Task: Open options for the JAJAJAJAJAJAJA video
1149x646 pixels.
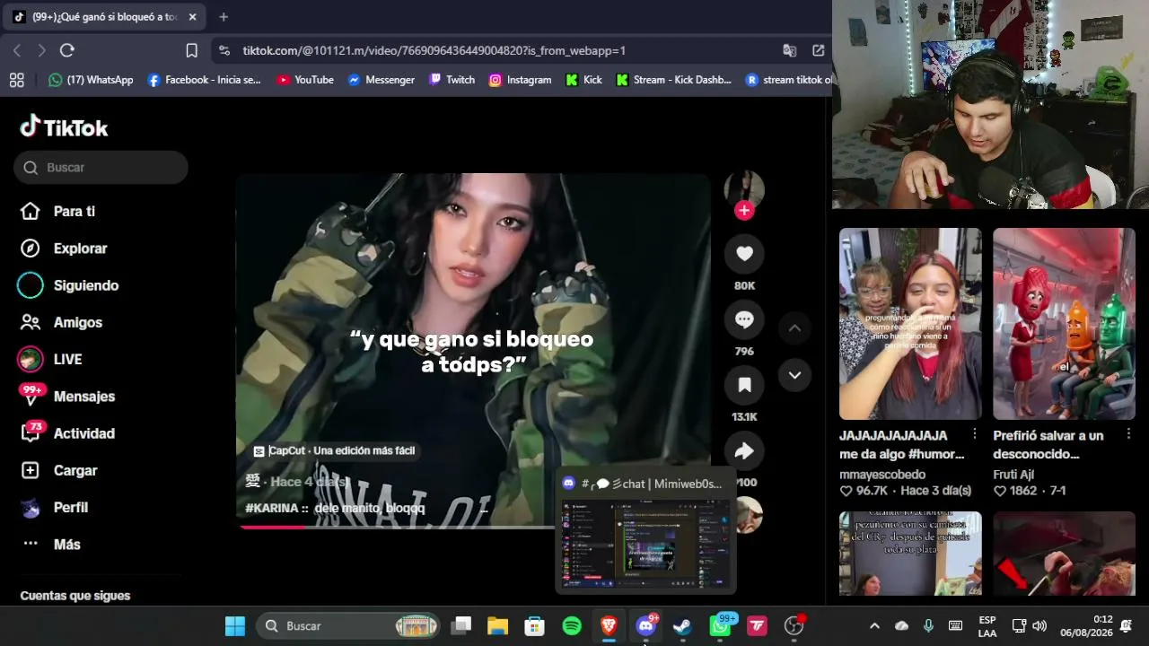Action: (975, 434)
